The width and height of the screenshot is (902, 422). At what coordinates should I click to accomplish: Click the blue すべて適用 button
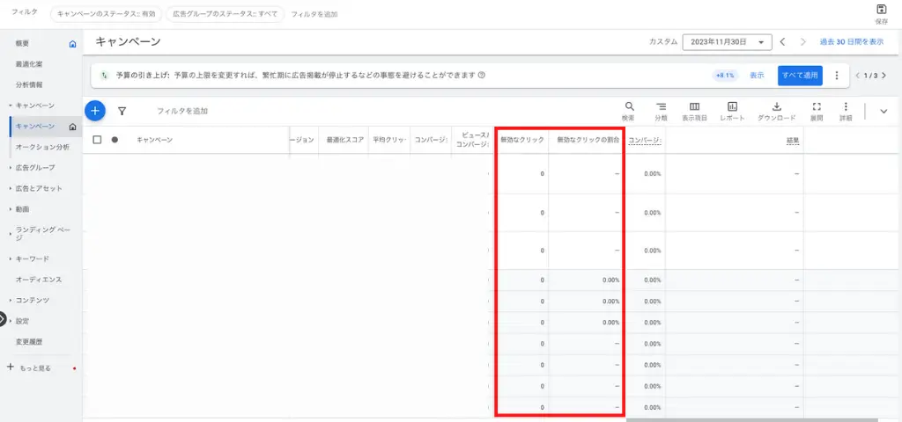click(799, 76)
